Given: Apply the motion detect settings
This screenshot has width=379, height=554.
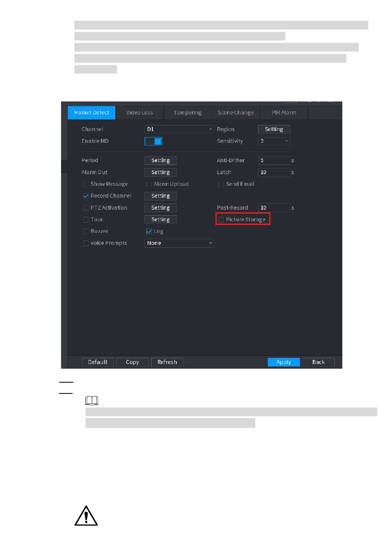Looking at the screenshot, I should (x=284, y=362).
